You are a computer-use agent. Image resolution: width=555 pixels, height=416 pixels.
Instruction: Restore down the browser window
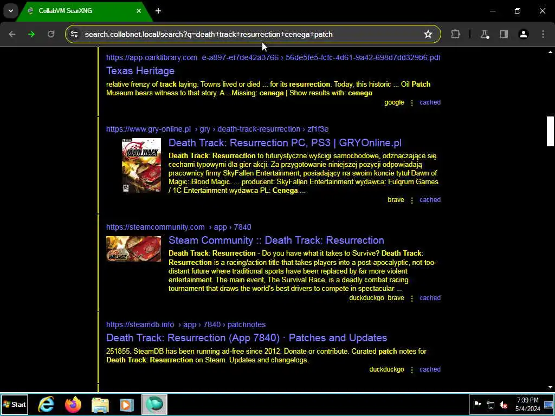[518, 11]
